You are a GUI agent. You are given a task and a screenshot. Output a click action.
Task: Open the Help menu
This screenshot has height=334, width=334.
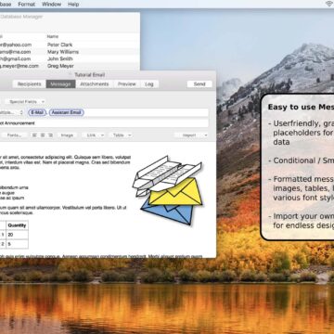(x=73, y=5)
